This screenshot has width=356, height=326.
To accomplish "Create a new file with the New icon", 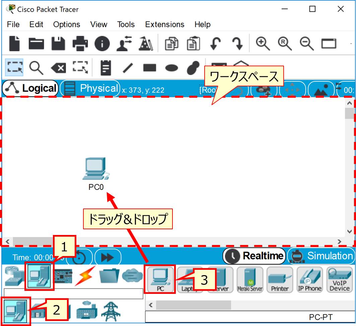I will [x=14, y=43].
